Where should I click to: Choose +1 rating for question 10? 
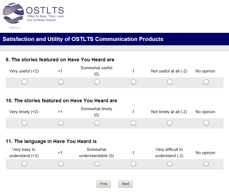click(x=61, y=123)
